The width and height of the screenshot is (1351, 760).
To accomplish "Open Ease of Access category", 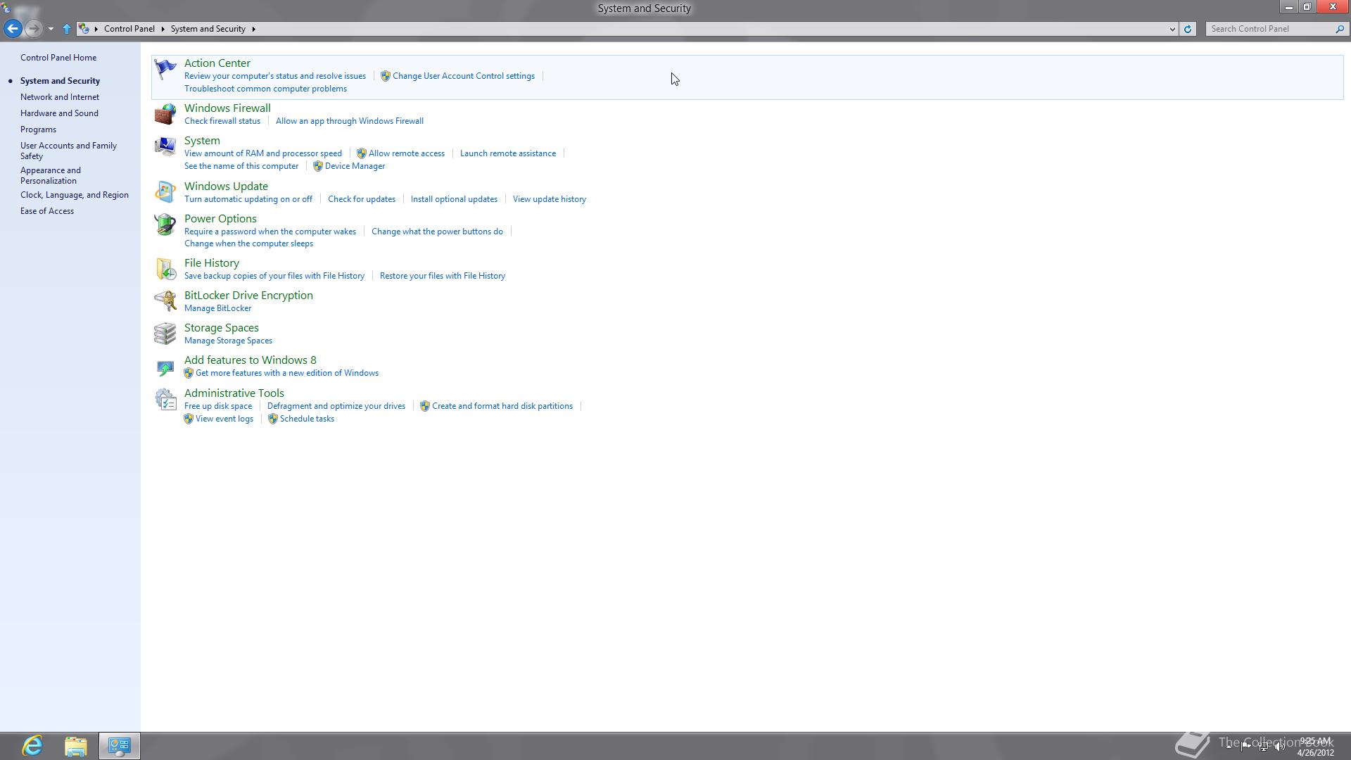I will coord(47,211).
